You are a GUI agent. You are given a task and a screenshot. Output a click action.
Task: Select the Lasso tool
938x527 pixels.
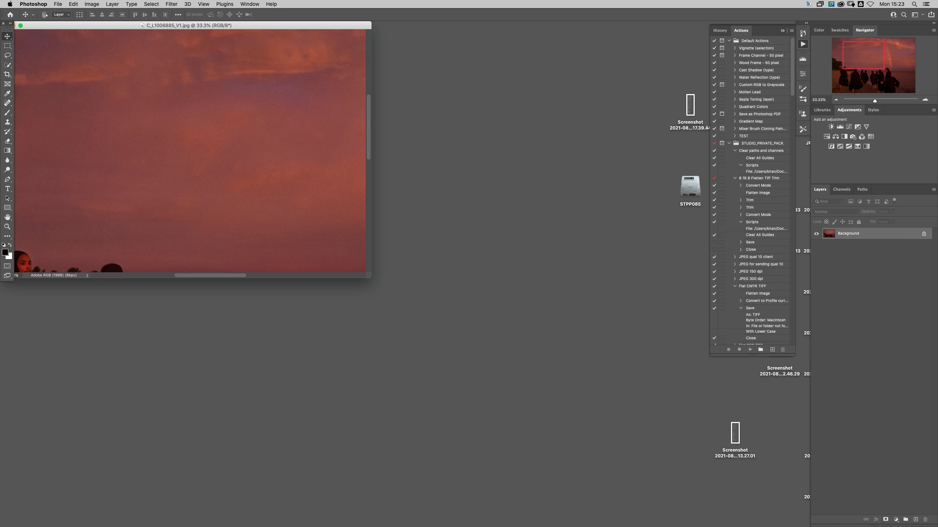(7, 55)
